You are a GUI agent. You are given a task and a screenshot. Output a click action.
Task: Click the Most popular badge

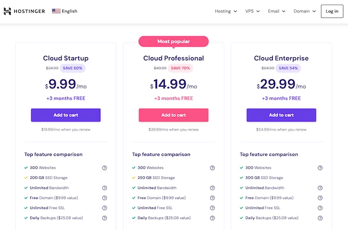pyautogui.click(x=173, y=41)
